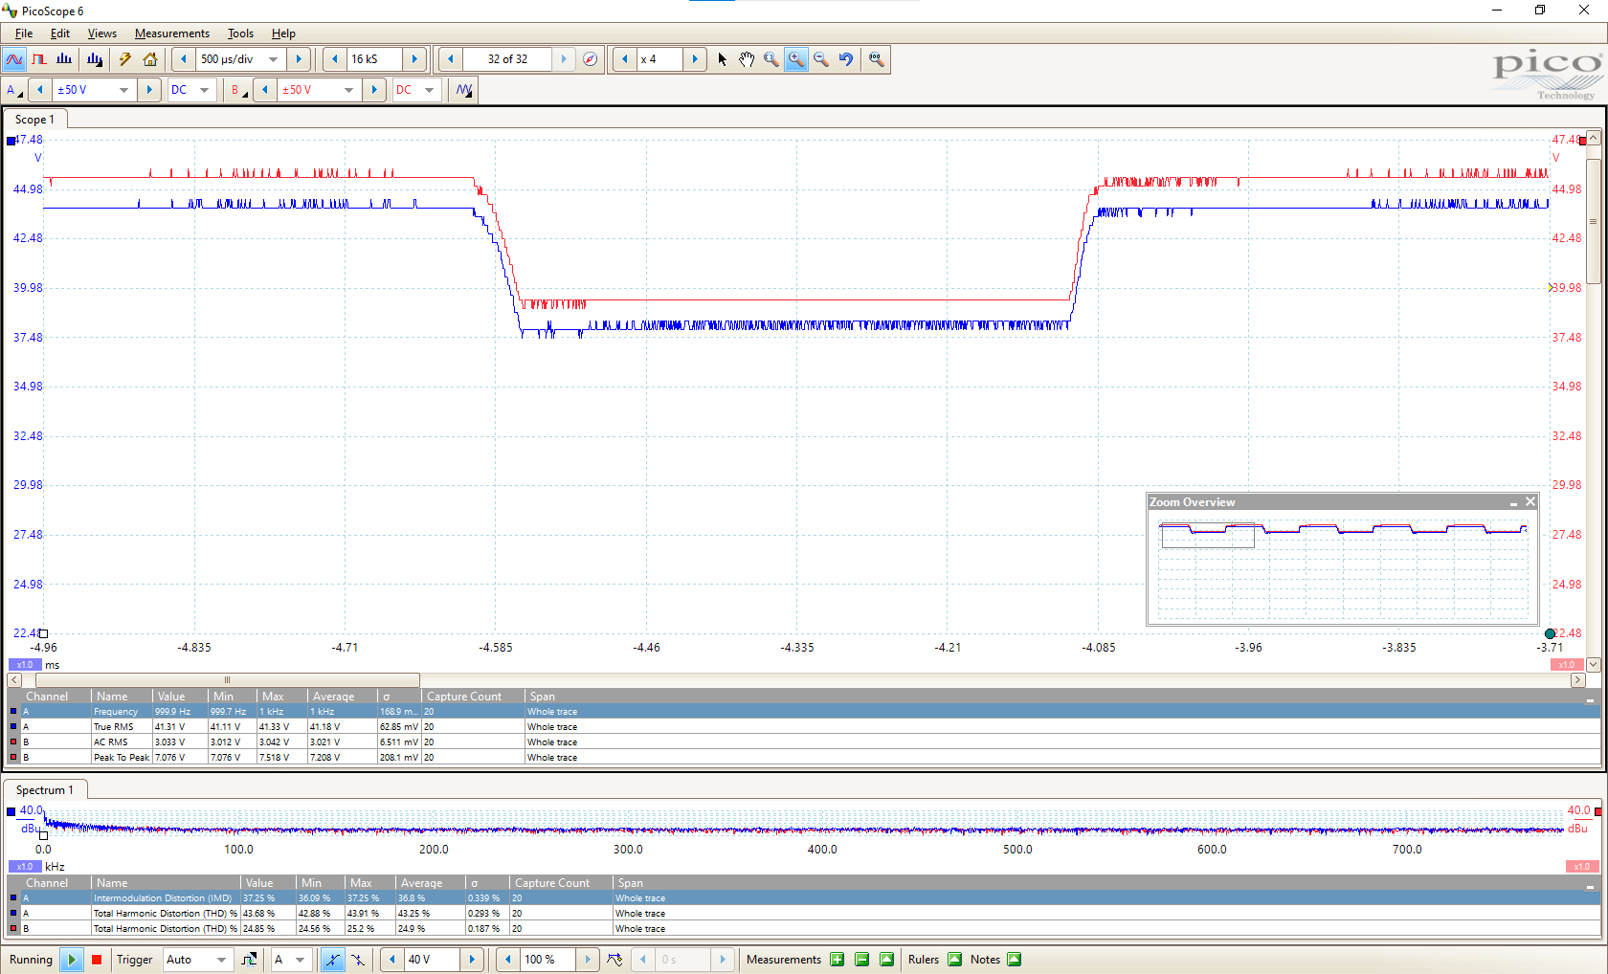The height and width of the screenshot is (974, 1608).
Task: Select the Peak To Peak measurement row
Action: coord(804,758)
